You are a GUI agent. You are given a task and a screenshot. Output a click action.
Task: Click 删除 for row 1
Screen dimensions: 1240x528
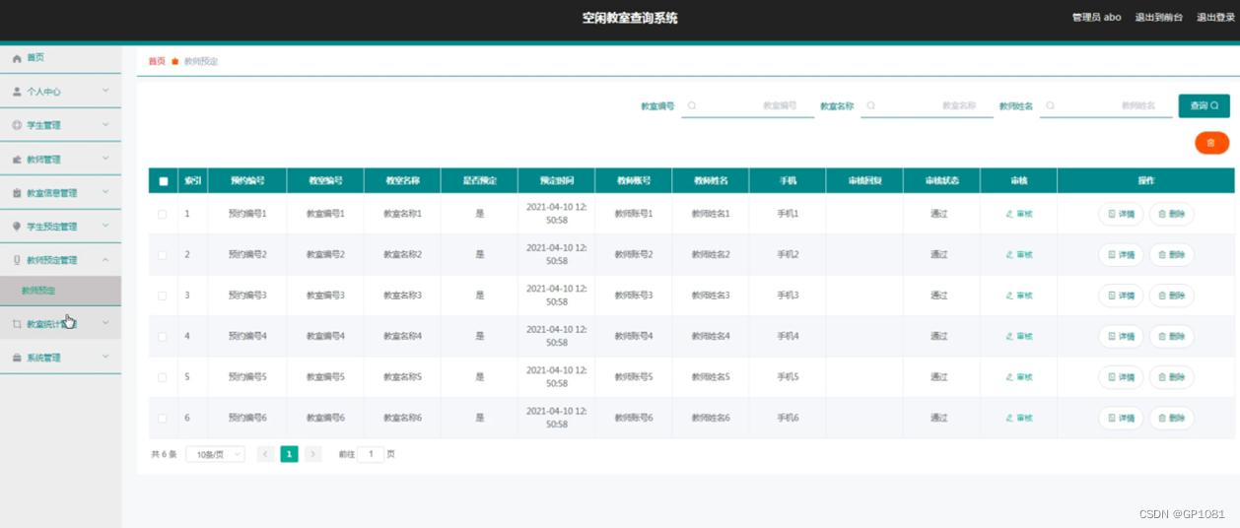1171,214
